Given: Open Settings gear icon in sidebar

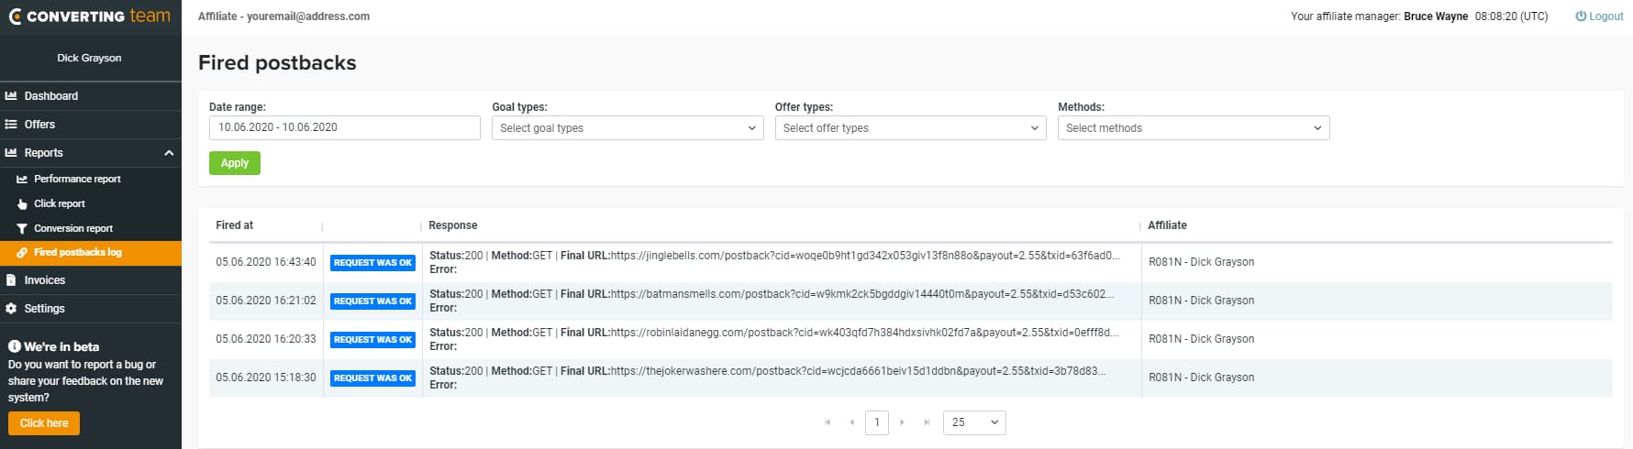Looking at the screenshot, I should (11, 309).
